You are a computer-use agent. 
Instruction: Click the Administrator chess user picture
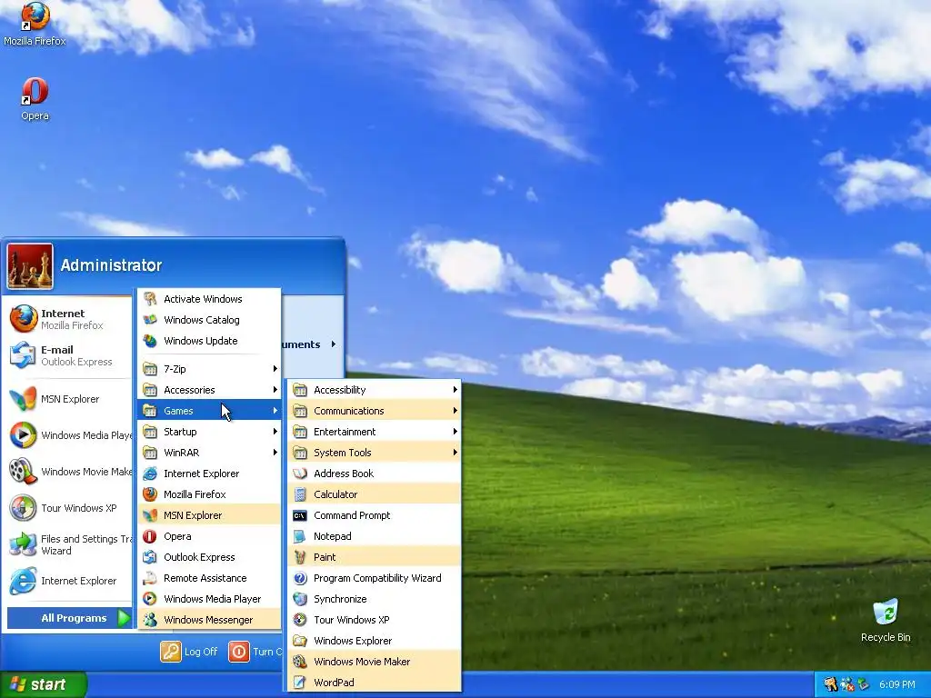click(x=30, y=266)
